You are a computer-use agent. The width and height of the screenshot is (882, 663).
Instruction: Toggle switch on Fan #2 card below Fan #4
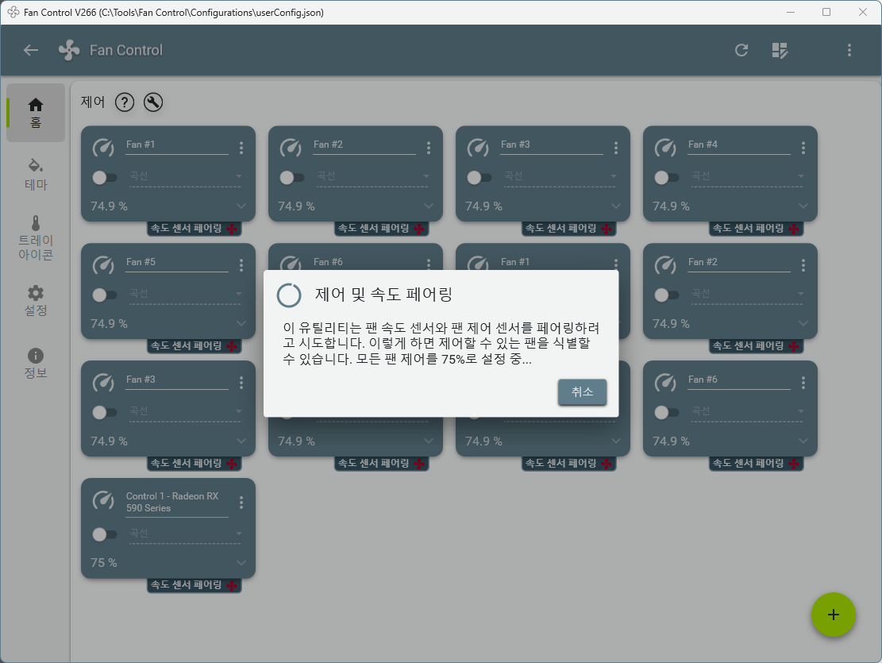coord(666,295)
